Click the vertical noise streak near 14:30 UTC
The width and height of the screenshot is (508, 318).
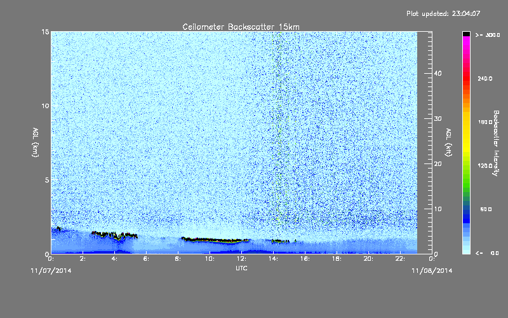click(281, 130)
